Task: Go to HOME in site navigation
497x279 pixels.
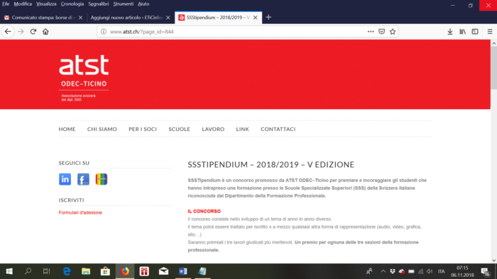Action: [67, 129]
